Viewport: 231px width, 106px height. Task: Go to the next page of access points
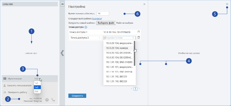[139, 89]
